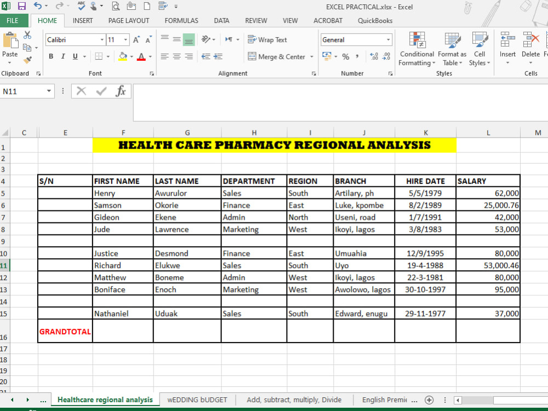Viewport: 548px width, 411px height.
Task: Apply red font color swatch
Action: tap(141, 56)
